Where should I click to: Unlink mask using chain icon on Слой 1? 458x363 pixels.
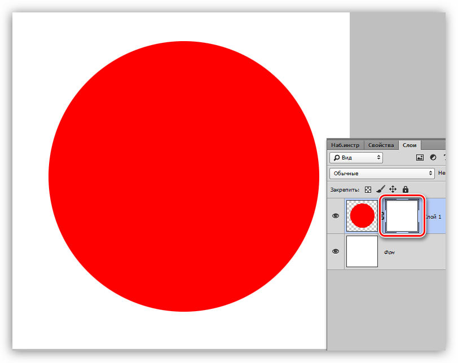coord(382,216)
